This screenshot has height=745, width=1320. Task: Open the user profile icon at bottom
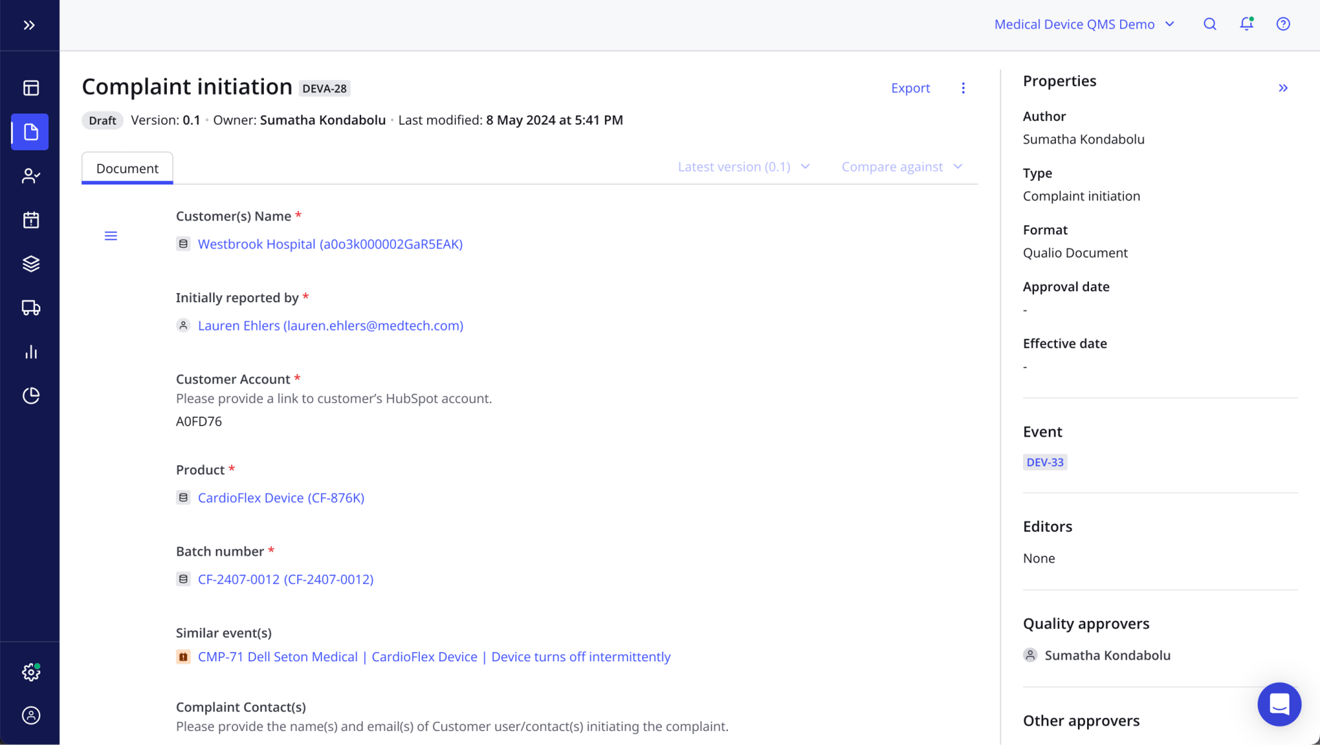tap(30, 715)
